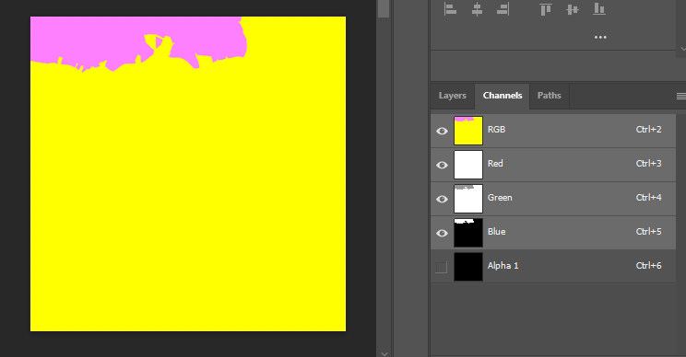The height and width of the screenshot is (357, 686).
Task: Select the channel named Green
Action: 553,199
